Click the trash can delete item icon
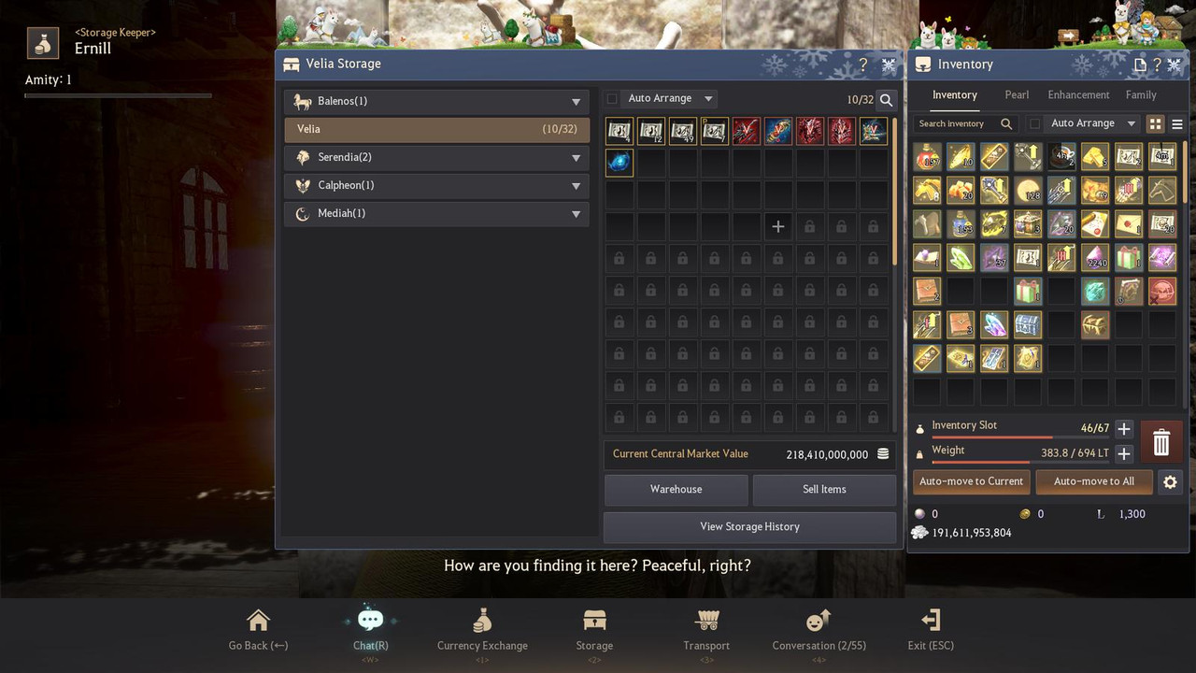Image resolution: width=1196 pixels, height=673 pixels. click(x=1160, y=442)
